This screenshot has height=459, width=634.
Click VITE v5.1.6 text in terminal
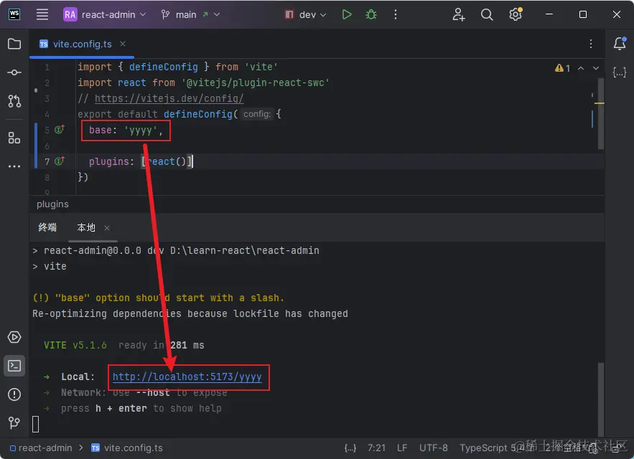click(x=75, y=345)
